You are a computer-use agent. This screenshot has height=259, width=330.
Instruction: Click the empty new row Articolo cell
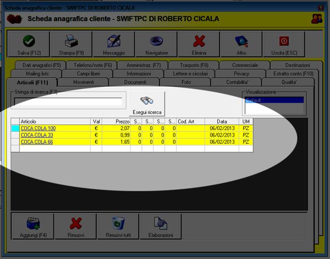55,149
